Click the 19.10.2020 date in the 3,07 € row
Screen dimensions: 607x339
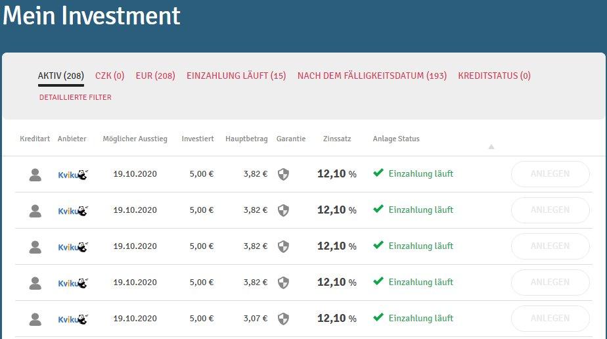pos(135,319)
